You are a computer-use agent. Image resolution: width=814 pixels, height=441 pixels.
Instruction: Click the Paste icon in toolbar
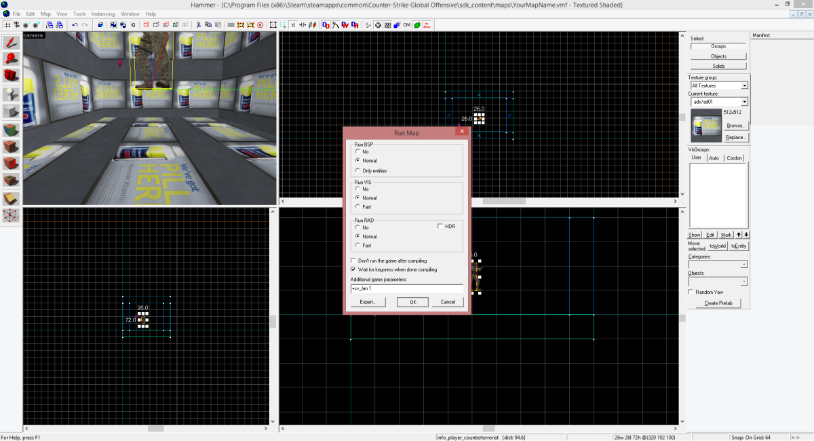[218, 24]
